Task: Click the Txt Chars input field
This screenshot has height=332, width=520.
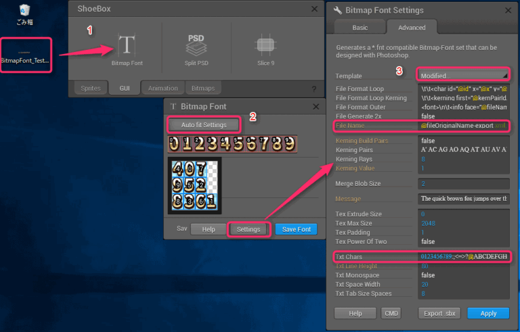Action: pyautogui.click(x=463, y=256)
